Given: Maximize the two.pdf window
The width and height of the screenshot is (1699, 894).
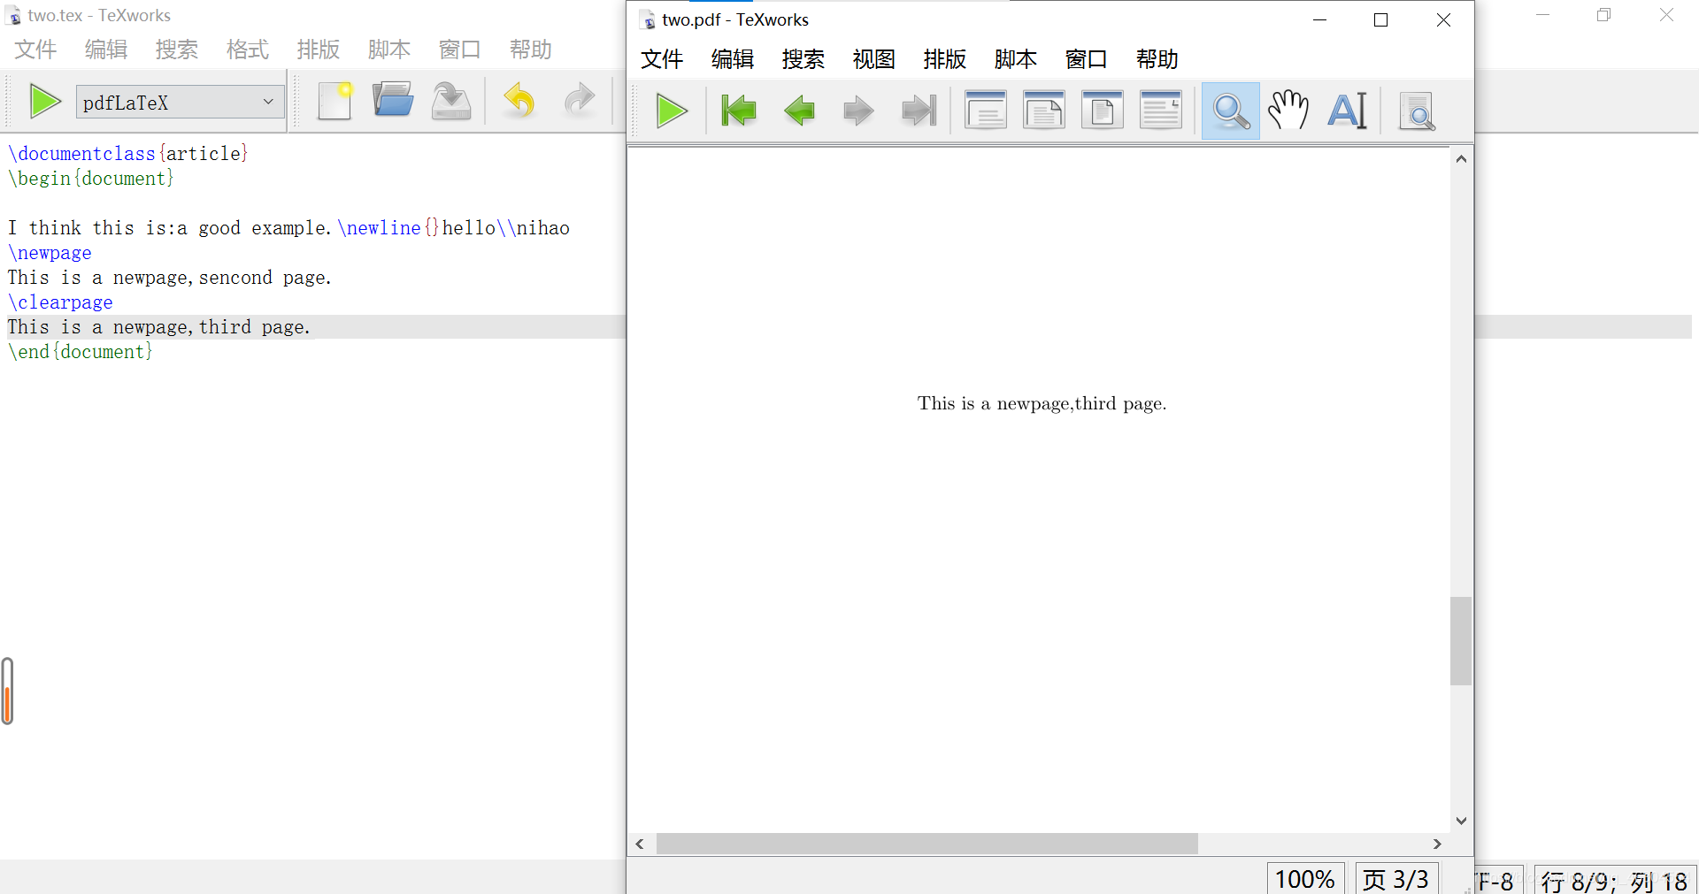Looking at the screenshot, I should click(1380, 19).
